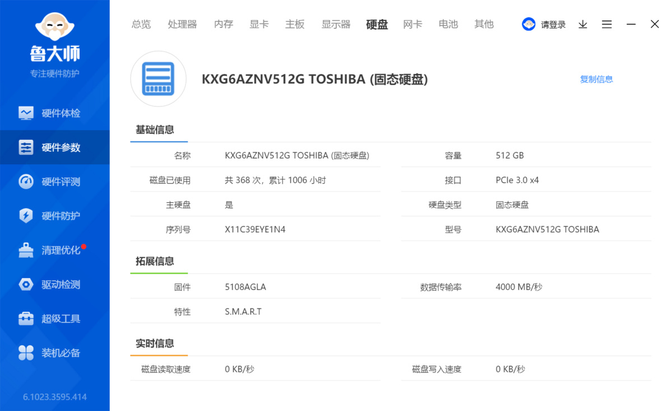Viewport: 672px width, 411px height.
Task: Click the serial number X11C39EYE1N4
Action: point(255,230)
